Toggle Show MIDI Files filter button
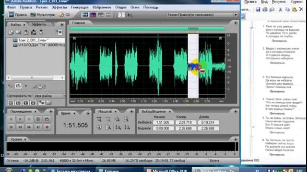The height and width of the screenshot is (172, 307). (x=33, y=103)
